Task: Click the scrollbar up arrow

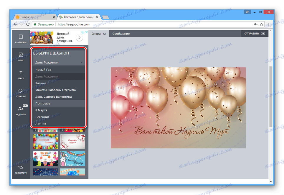Action: tap(271, 31)
